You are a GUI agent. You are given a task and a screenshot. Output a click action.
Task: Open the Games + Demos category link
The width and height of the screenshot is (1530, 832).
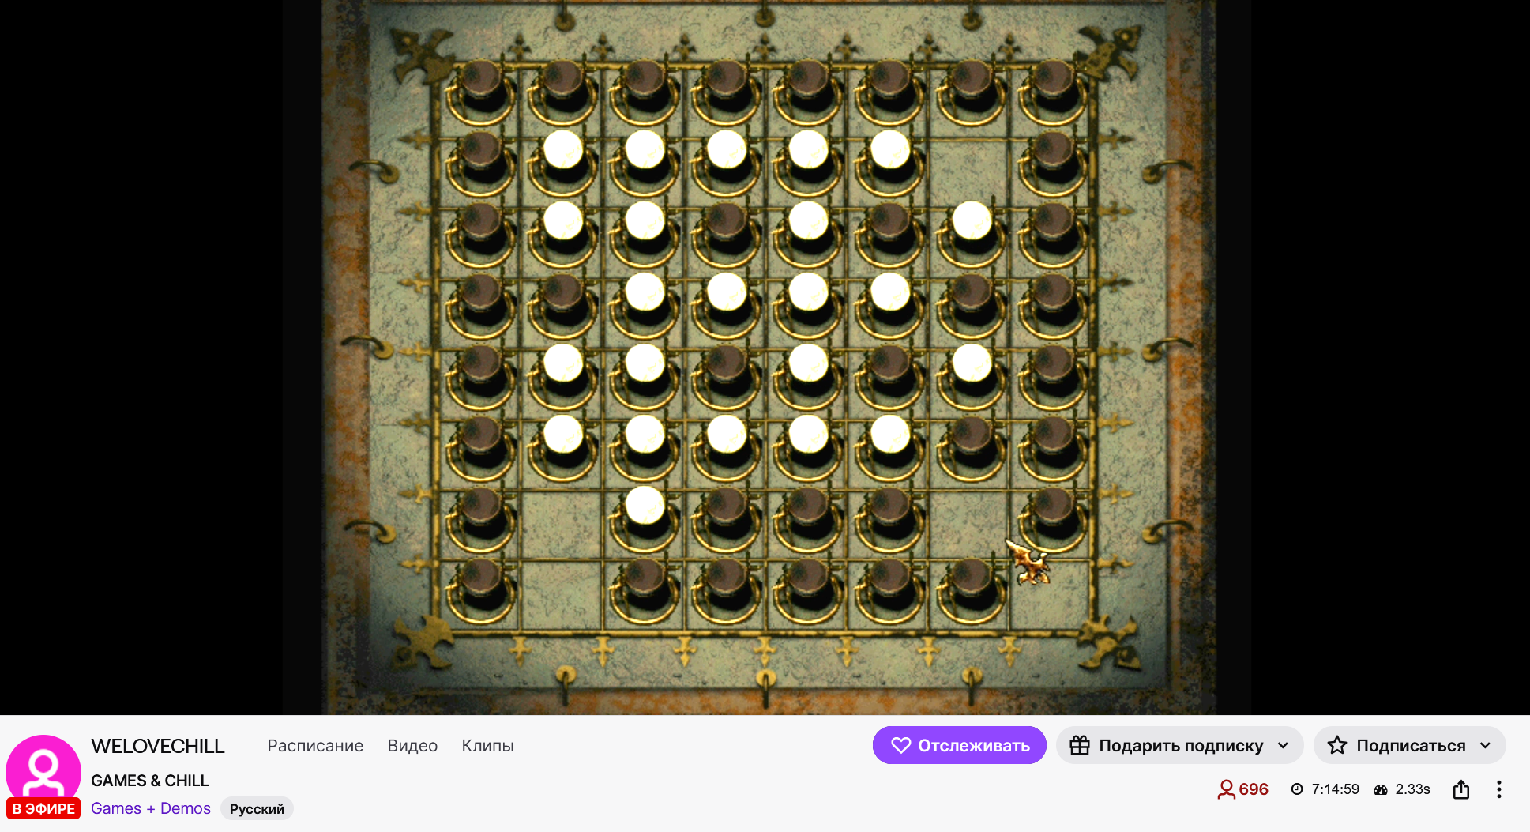pos(151,808)
